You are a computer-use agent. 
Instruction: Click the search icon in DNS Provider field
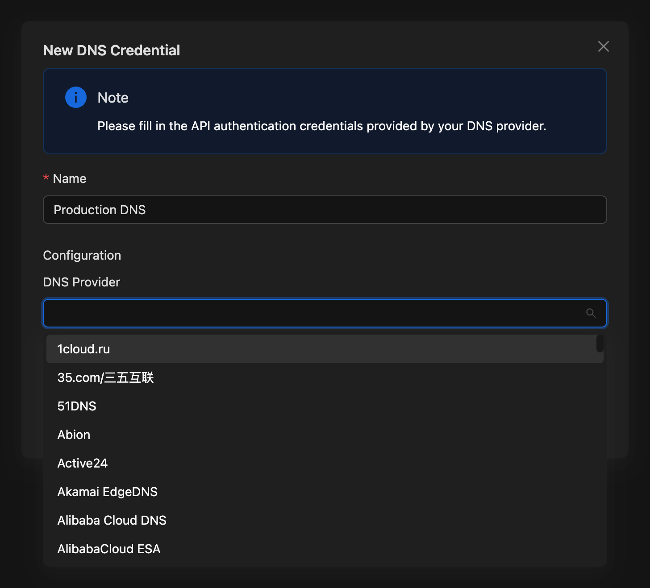[x=591, y=313]
